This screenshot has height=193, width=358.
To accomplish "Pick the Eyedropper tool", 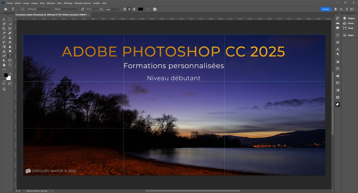I will pyautogui.click(x=4, y=33).
